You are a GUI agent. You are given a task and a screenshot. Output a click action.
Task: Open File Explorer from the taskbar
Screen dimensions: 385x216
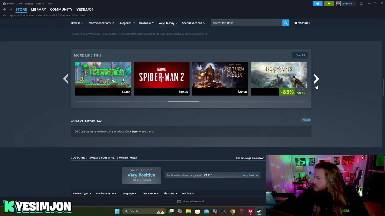click(189, 211)
